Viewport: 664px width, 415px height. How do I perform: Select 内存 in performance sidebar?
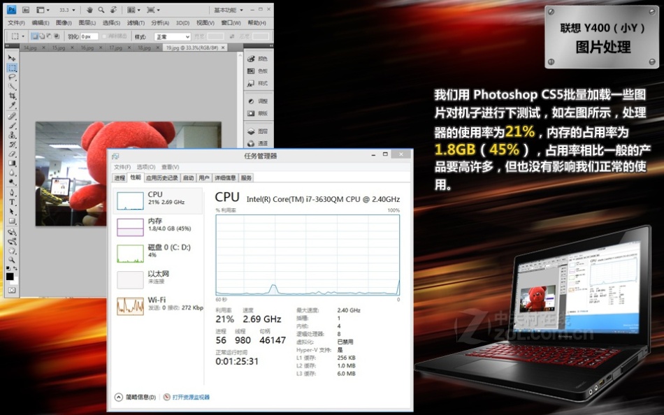[x=157, y=226]
